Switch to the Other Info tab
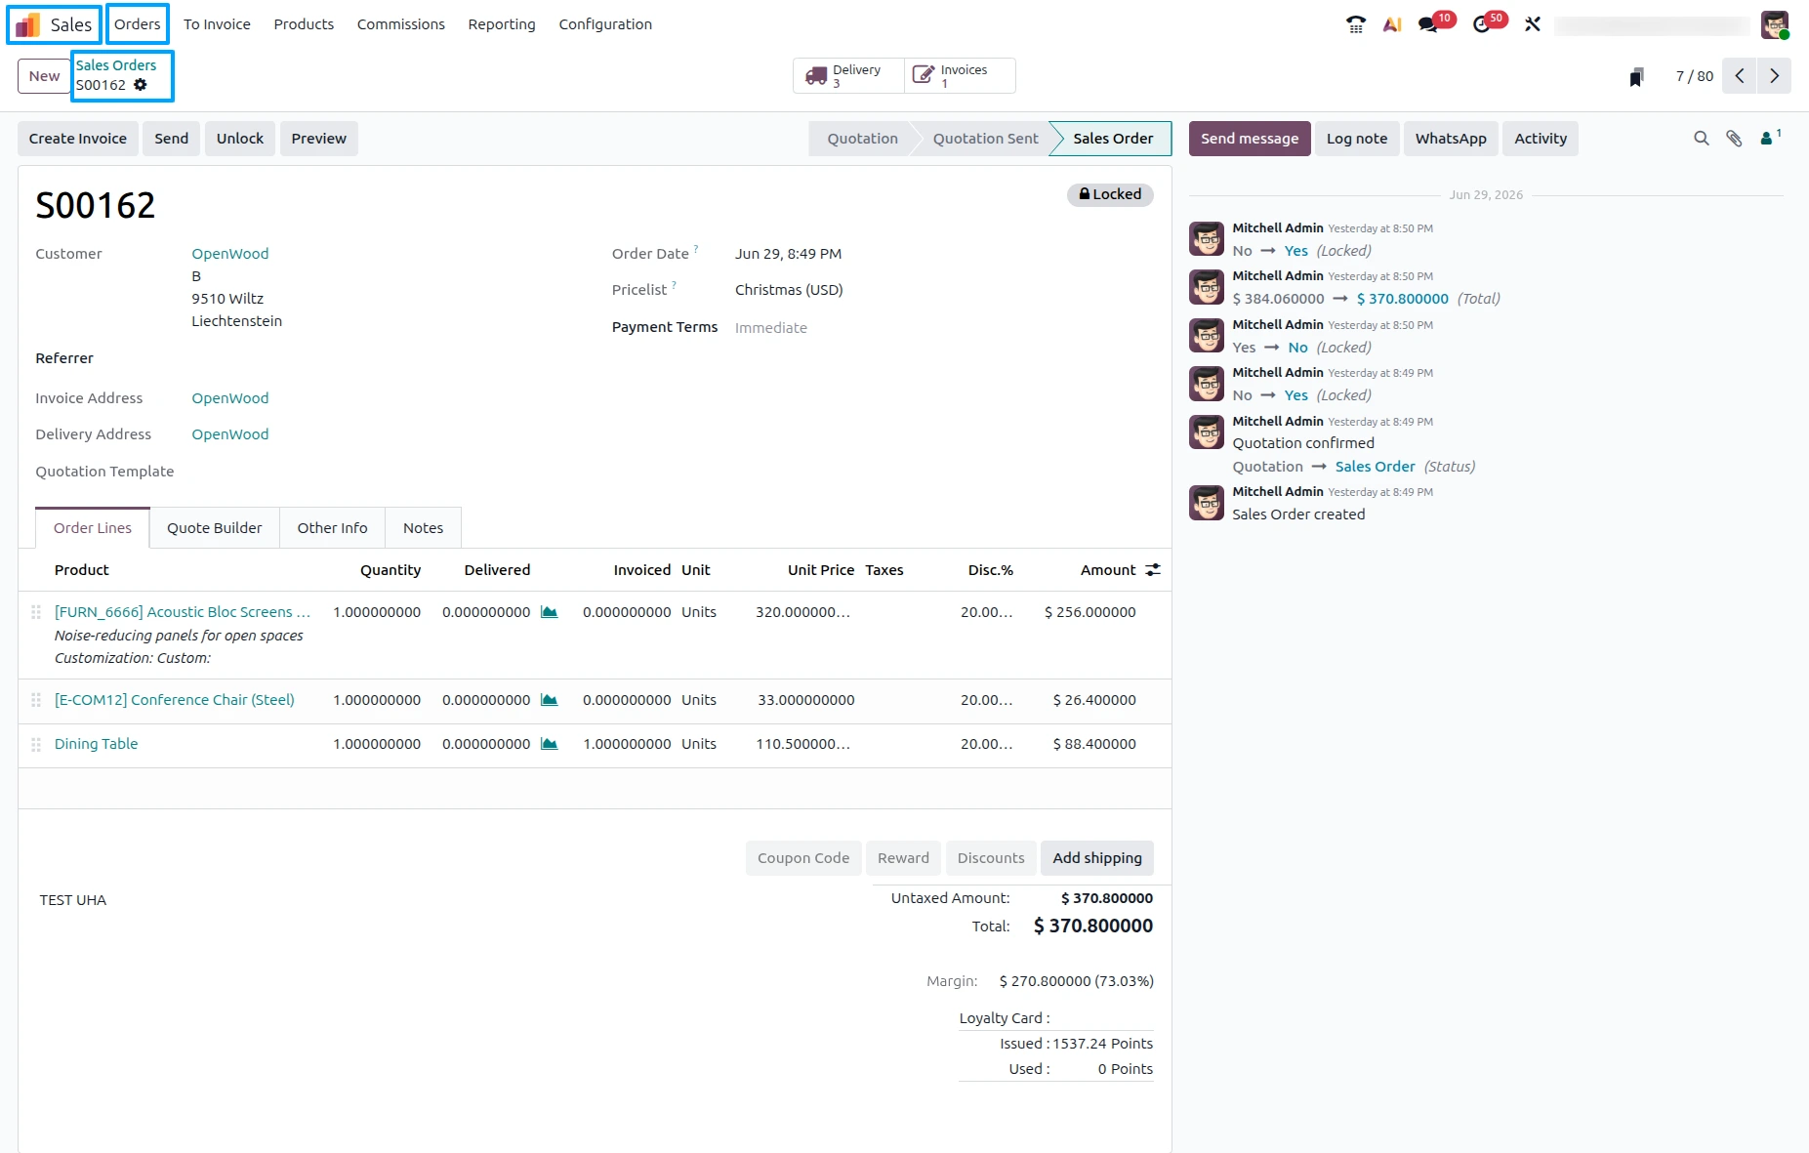Screen dimensions: 1809x1153 pyautogui.click(x=333, y=528)
